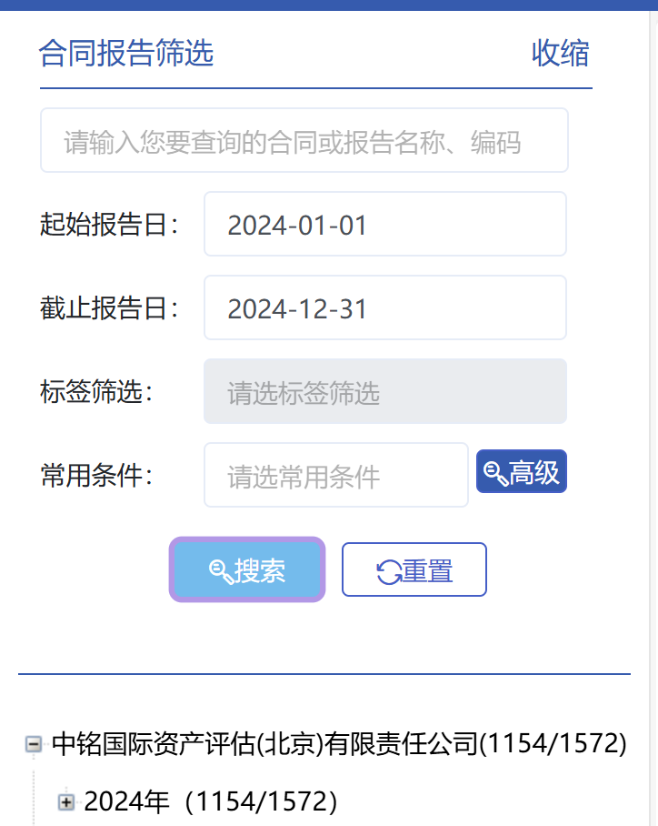Open the 请选常用条件 dropdown
The image size is (658, 826).
335,476
